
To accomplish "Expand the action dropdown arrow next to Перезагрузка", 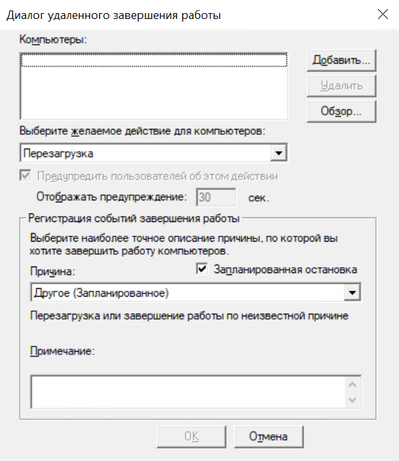I will point(280,153).
